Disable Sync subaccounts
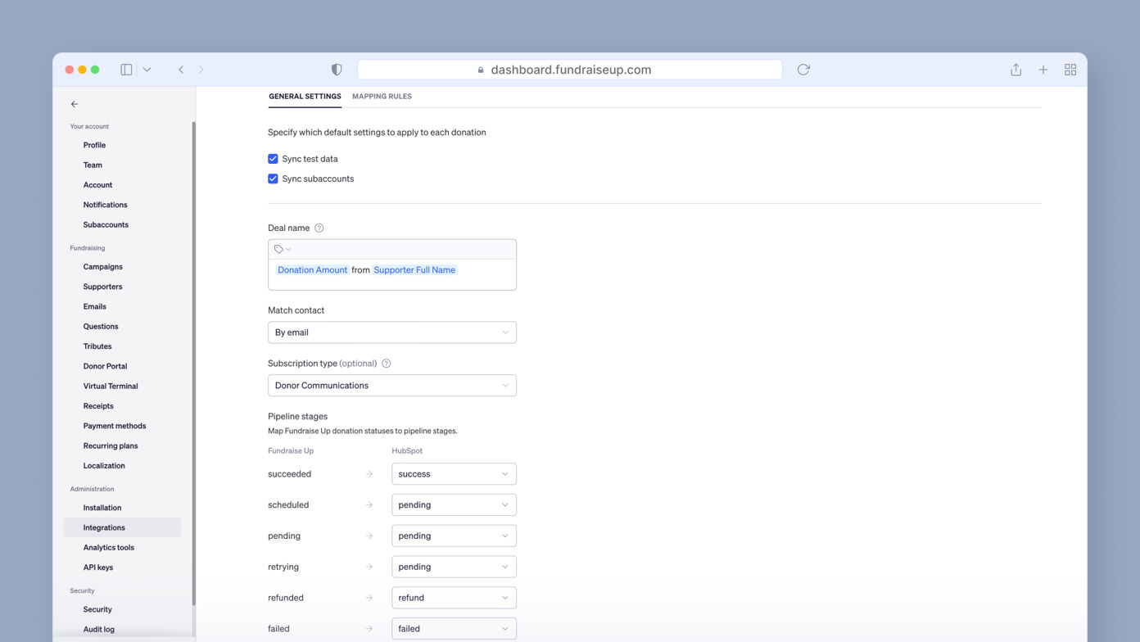The height and width of the screenshot is (642, 1140). click(273, 179)
